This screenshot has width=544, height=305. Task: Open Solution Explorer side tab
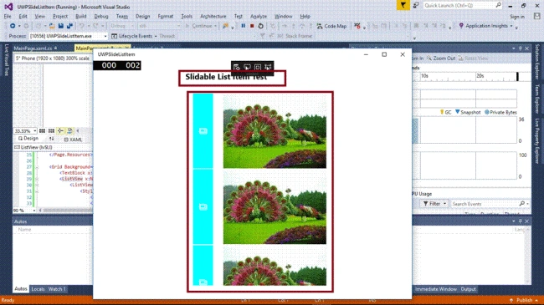click(537, 62)
